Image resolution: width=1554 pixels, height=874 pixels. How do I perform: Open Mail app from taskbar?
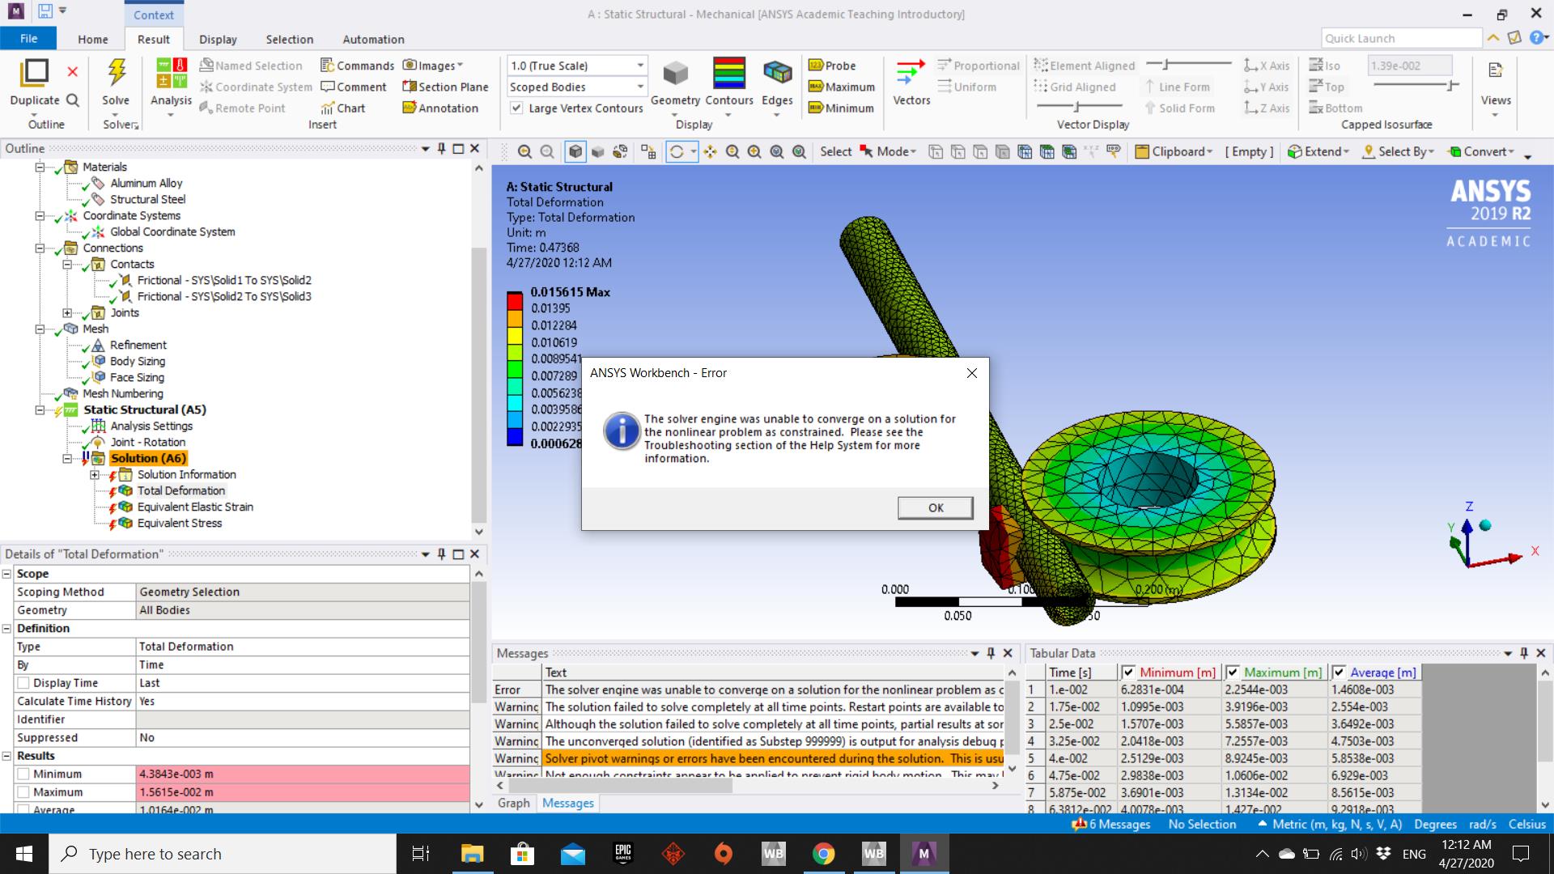pyautogui.click(x=572, y=853)
